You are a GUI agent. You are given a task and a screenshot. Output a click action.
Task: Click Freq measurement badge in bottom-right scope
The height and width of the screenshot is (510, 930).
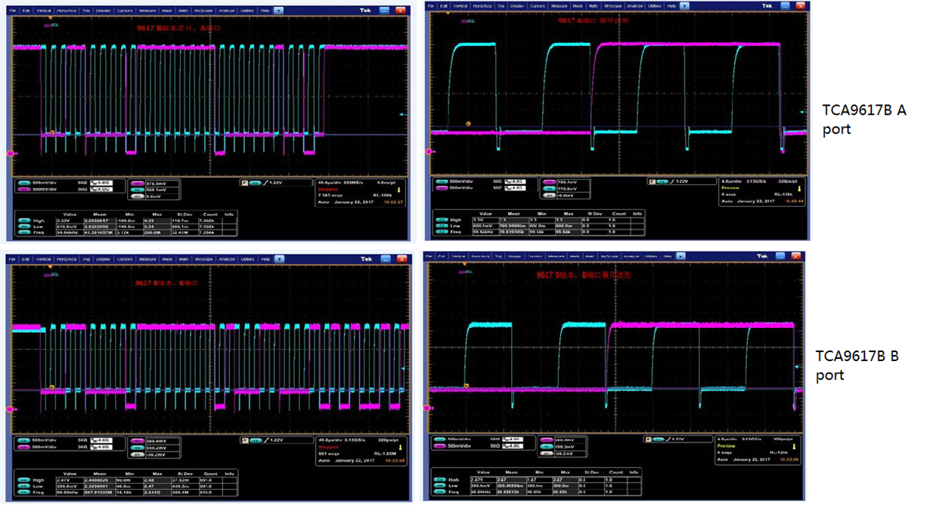point(439,492)
